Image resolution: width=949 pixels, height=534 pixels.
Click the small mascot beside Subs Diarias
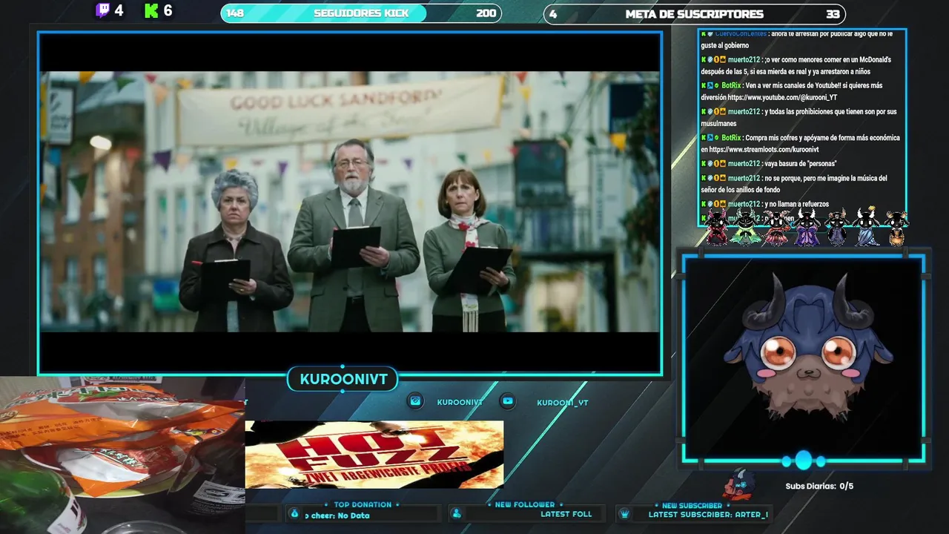point(739,484)
